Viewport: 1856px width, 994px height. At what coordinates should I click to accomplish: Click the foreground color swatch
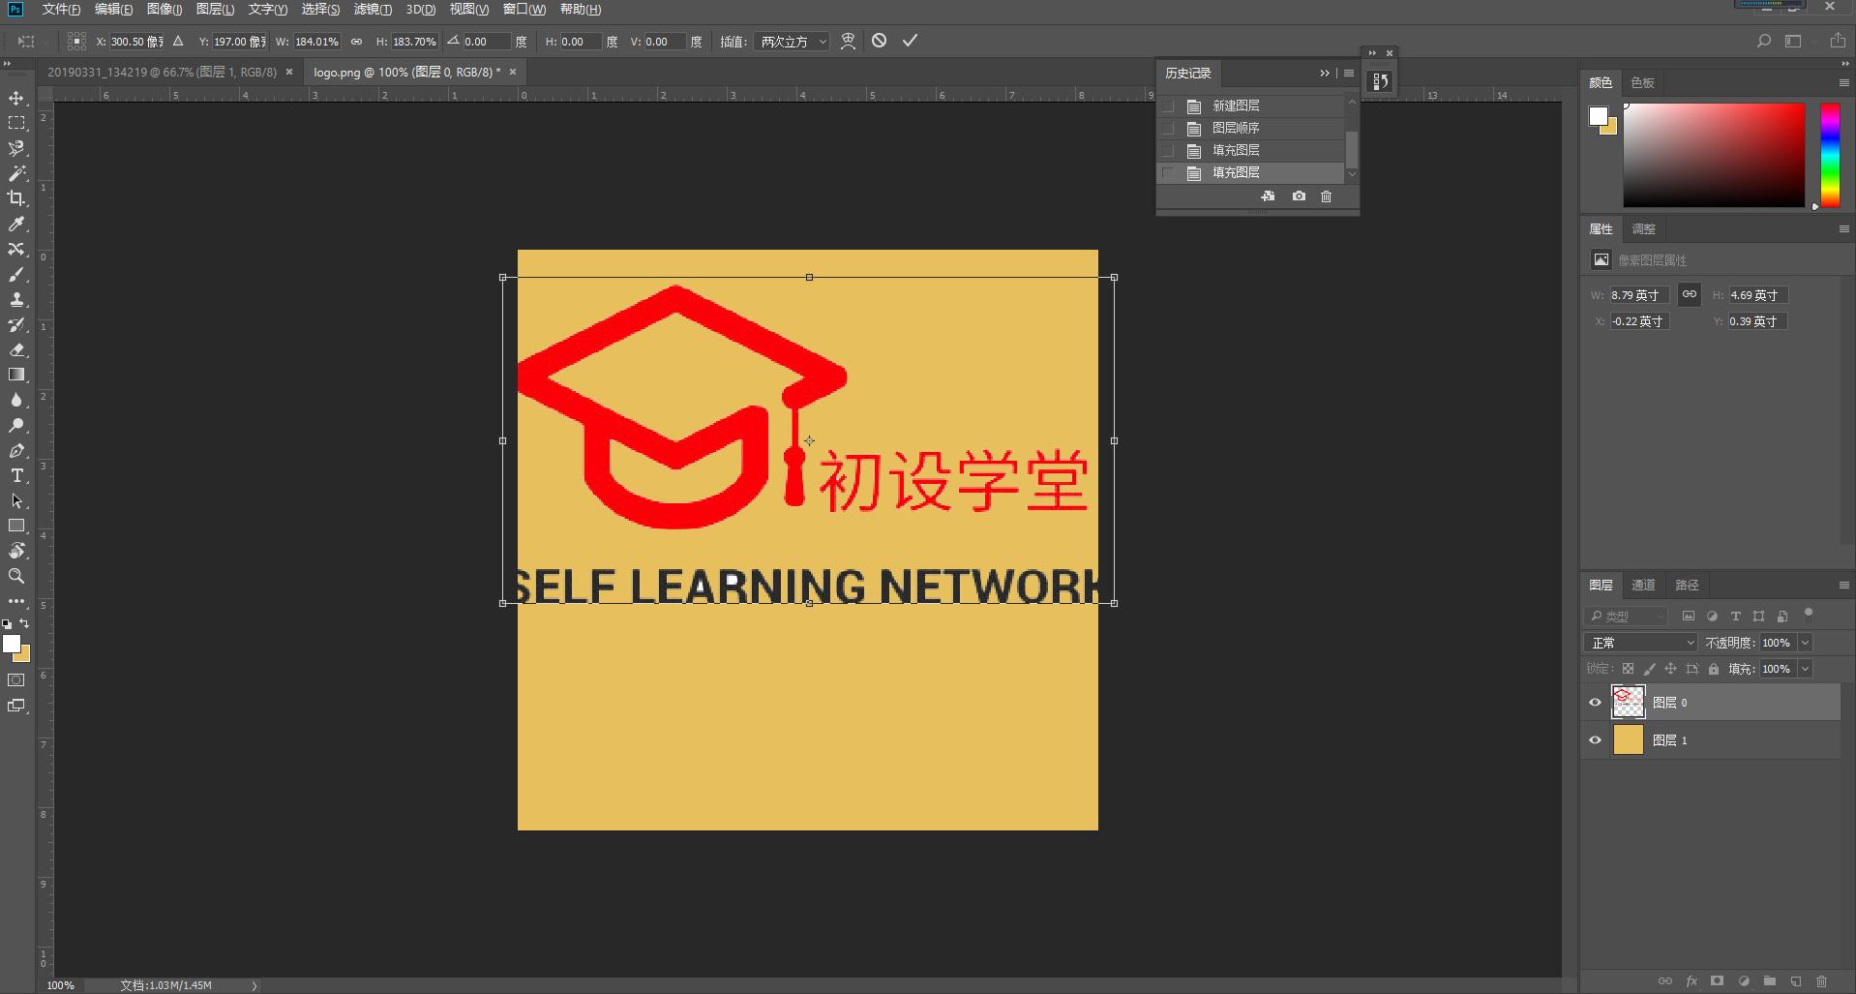tap(12, 644)
